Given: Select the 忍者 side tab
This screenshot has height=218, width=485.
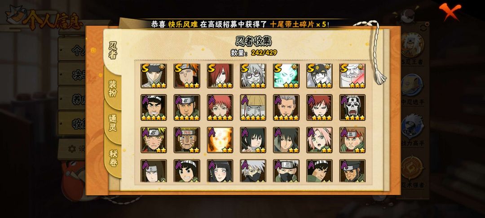Looking at the screenshot, I should 112,49.
